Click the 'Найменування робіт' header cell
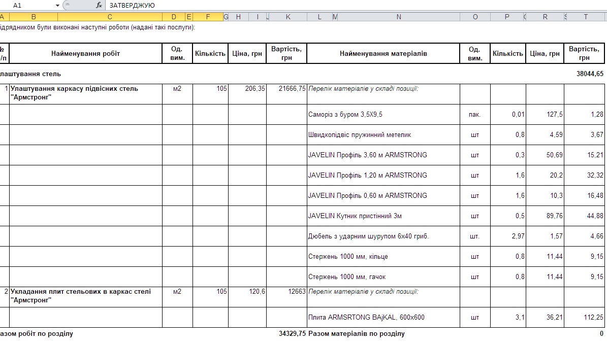607x346 pixels. [x=85, y=53]
